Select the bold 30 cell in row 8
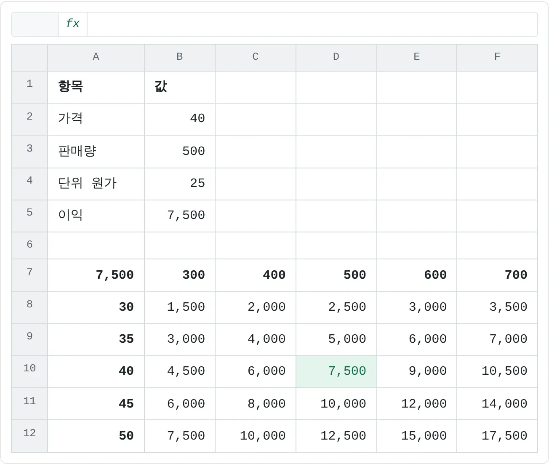The height and width of the screenshot is (464, 549). [x=96, y=308]
